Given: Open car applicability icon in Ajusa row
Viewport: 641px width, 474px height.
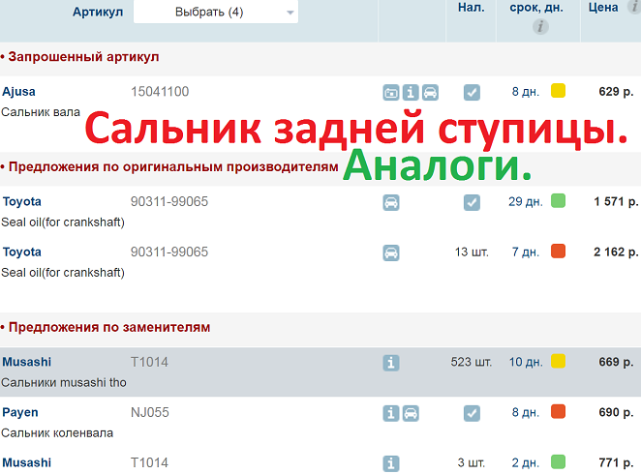Looking at the screenshot, I should coord(430,93).
